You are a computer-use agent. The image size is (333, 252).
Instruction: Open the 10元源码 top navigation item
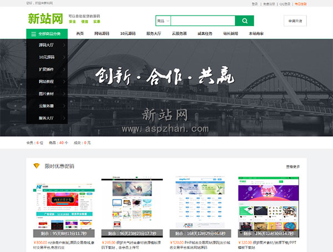click(128, 33)
